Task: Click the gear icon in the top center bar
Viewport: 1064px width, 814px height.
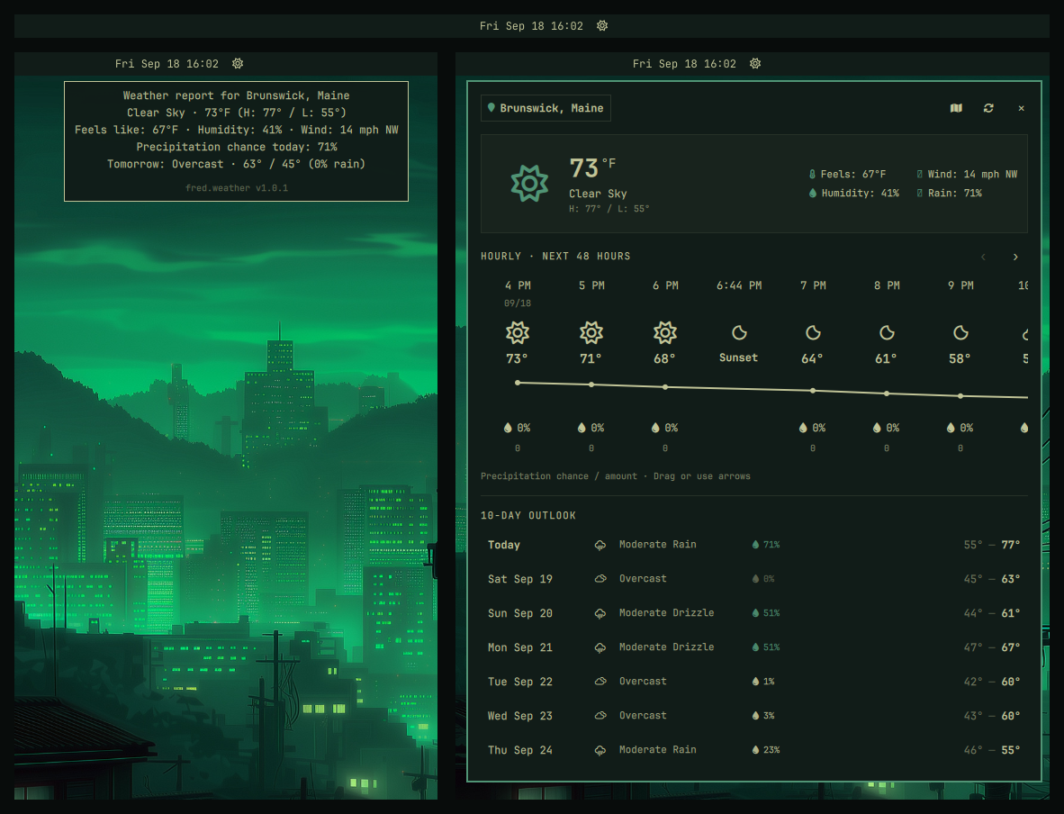Action: (602, 26)
